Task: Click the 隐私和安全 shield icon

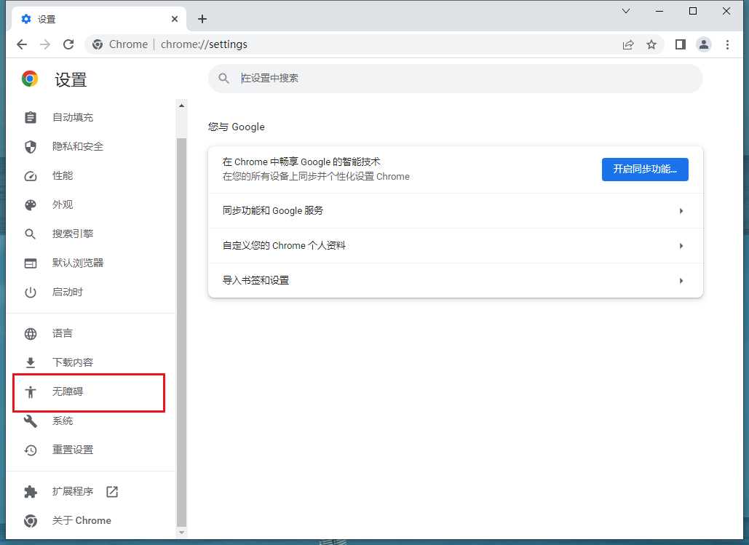Action: [x=31, y=147]
